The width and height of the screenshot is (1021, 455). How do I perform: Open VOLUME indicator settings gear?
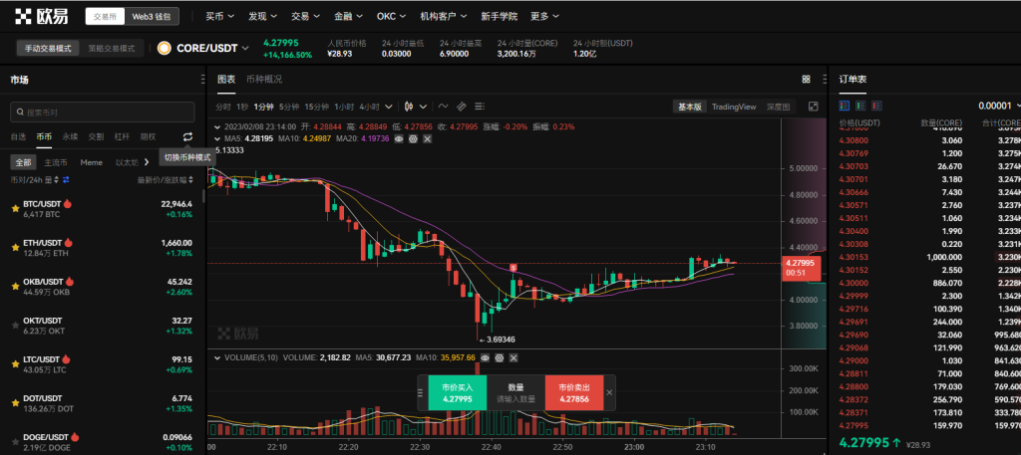[x=500, y=357]
